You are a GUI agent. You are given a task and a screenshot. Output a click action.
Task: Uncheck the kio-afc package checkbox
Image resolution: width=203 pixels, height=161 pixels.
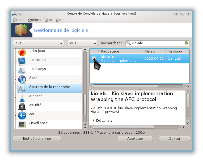(94, 59)
